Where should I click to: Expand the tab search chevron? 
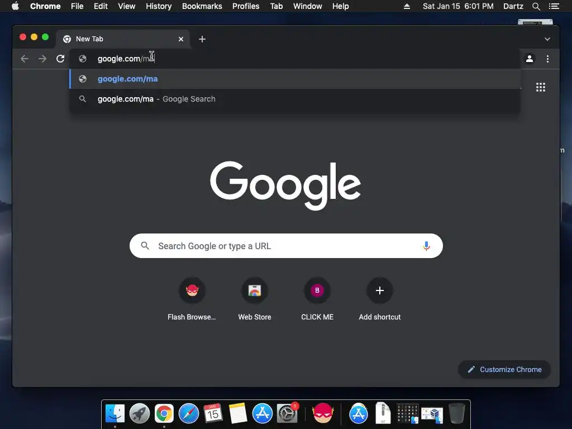tap(547, 39)
